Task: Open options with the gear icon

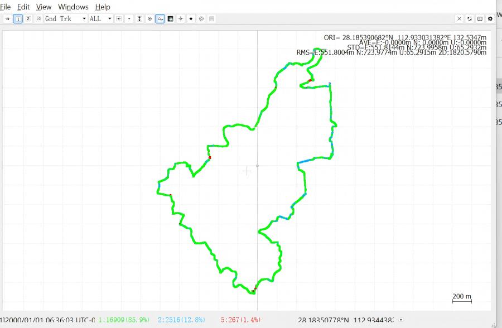Action: pyautogui.click(x=490, y=18)
